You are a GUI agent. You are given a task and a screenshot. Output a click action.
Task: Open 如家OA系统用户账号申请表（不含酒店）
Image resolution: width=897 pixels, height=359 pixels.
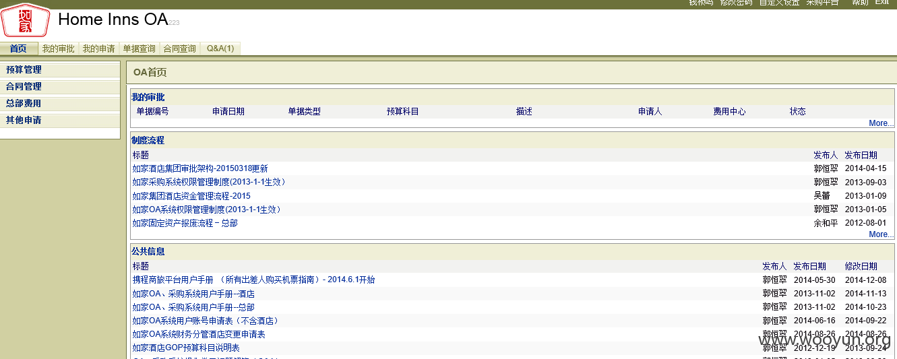(x=206, y=321)
